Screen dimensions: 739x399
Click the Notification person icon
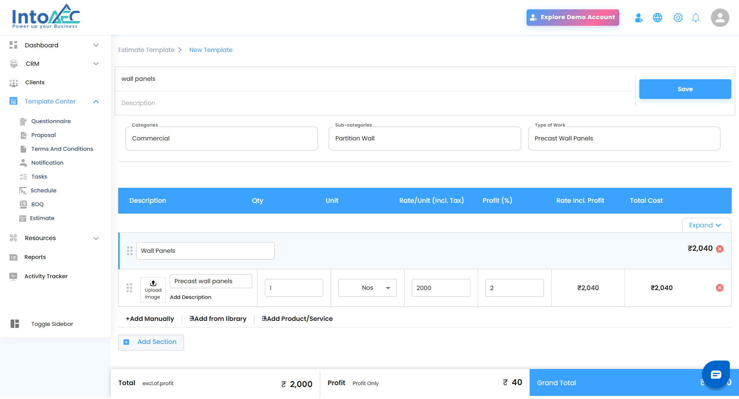23,163
